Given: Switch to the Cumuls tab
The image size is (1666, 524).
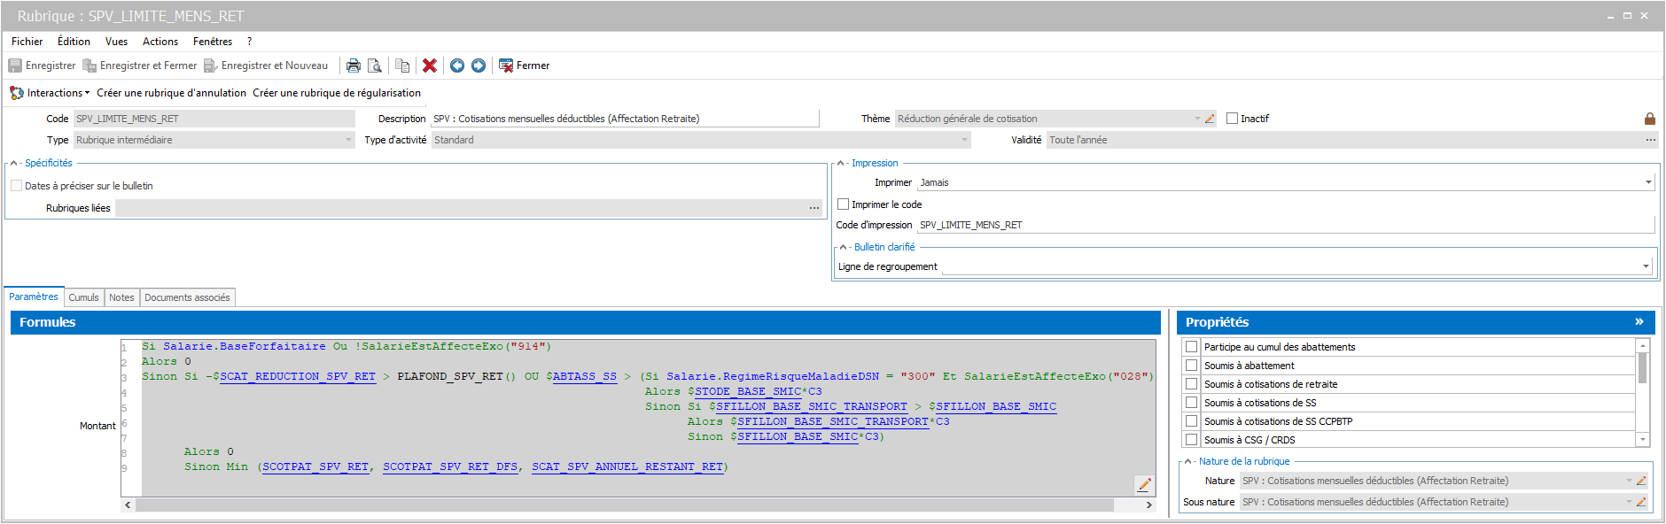Looking at the screenshot, I should 84,297.
